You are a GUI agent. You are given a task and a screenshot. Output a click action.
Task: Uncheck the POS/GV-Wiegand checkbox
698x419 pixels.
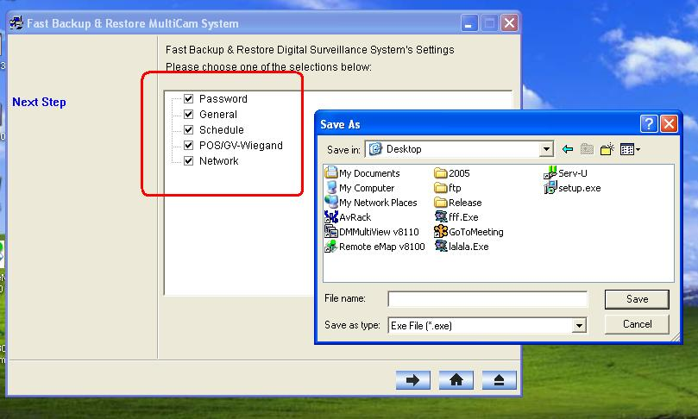pos(189,146)
